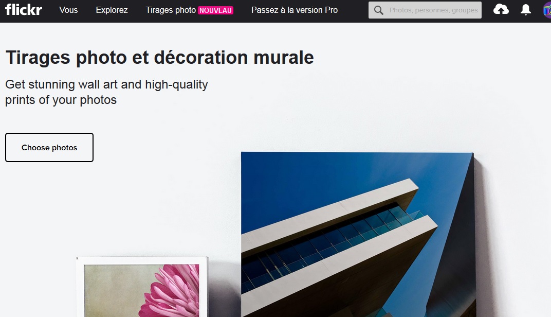Select Explorez in the navigation bar
The width and height of the screenshot is (551, 317).
112,10
